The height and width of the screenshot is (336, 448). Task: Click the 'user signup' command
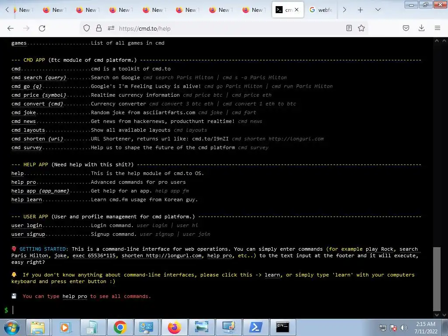[x=28, y=234]
